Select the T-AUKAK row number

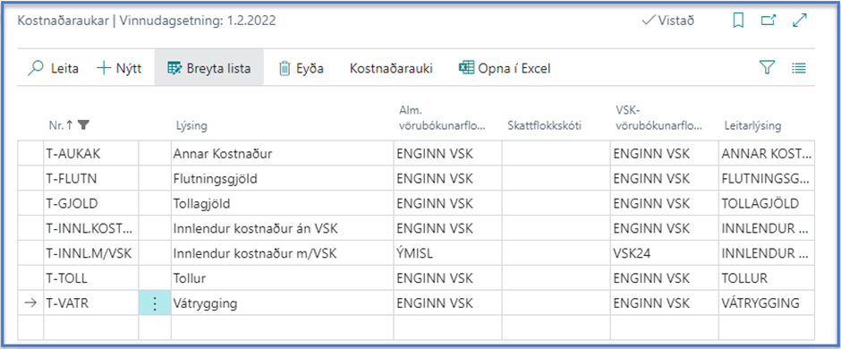point(91,154)
